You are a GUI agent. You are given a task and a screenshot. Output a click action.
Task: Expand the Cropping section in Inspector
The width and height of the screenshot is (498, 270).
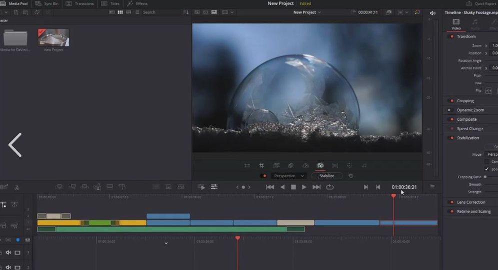[x=465, y=101]
